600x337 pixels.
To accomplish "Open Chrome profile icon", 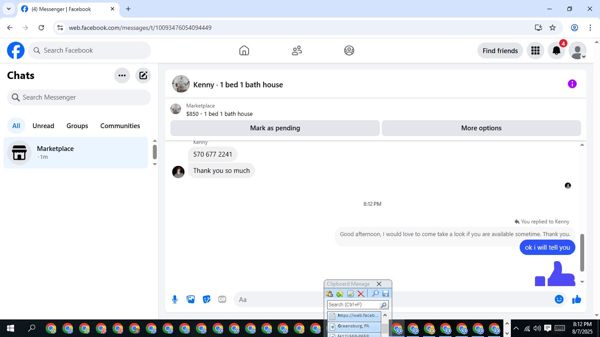I will pyautogui.click(x=575, y=28).
